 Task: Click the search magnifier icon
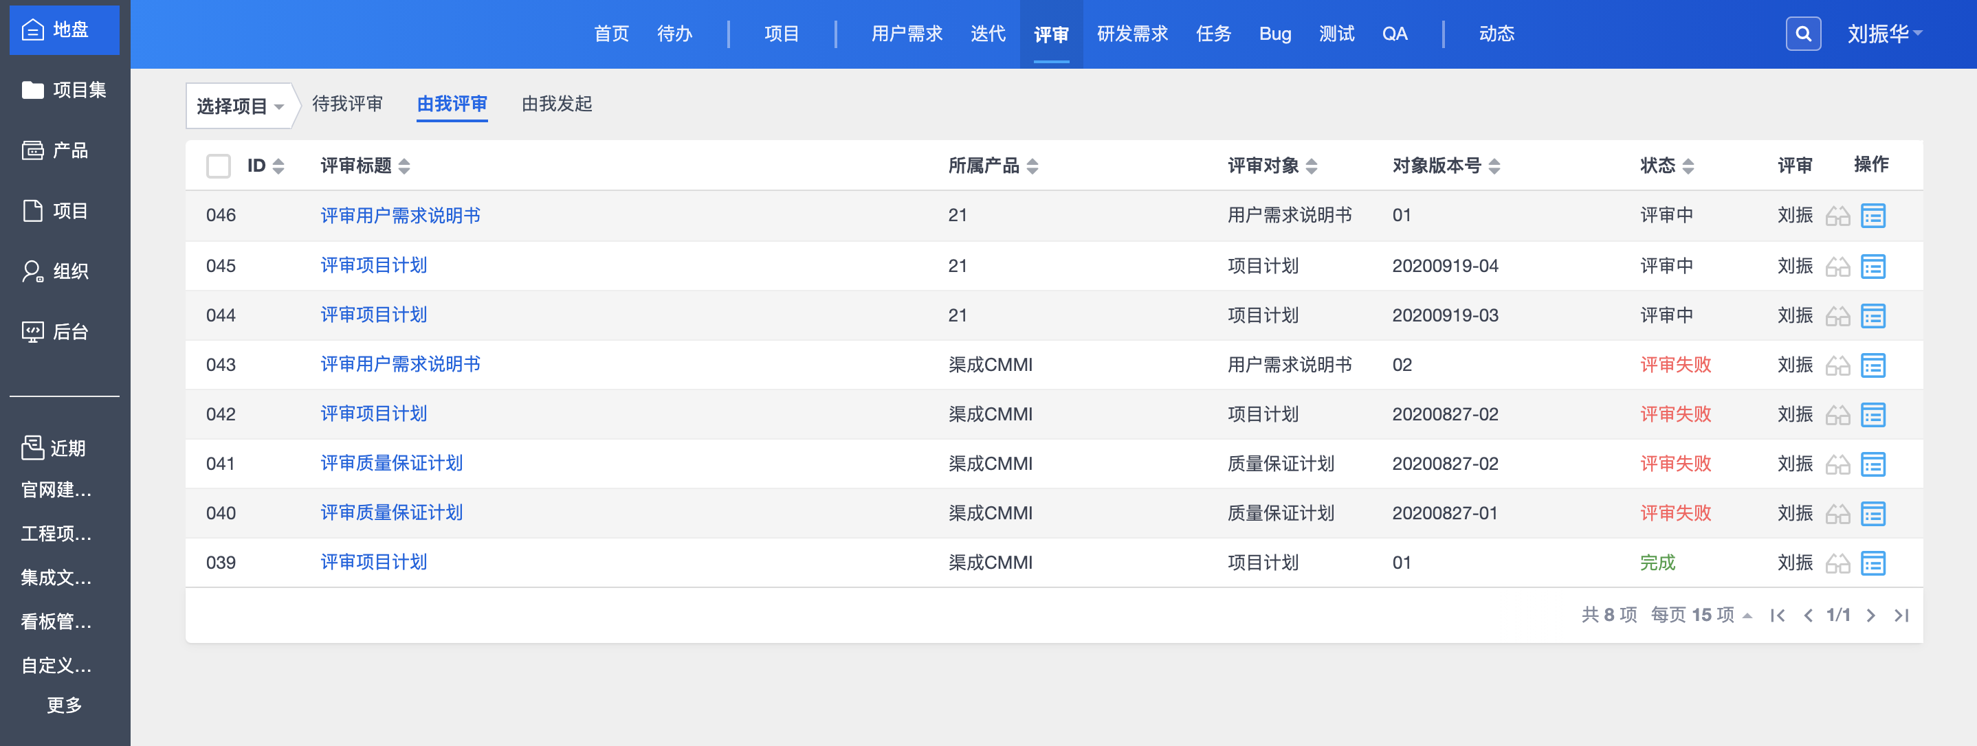click(1803, 34)
